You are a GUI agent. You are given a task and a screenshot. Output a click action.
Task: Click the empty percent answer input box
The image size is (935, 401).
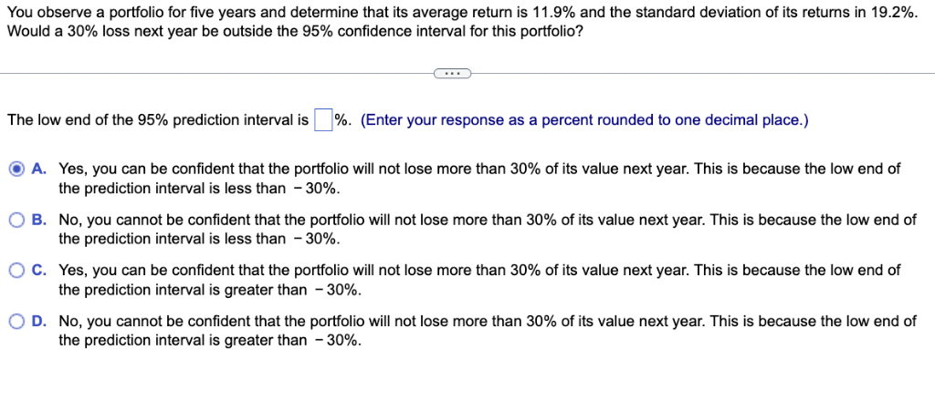click(322, 120)
